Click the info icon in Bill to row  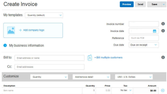click(x=163, y=57)
